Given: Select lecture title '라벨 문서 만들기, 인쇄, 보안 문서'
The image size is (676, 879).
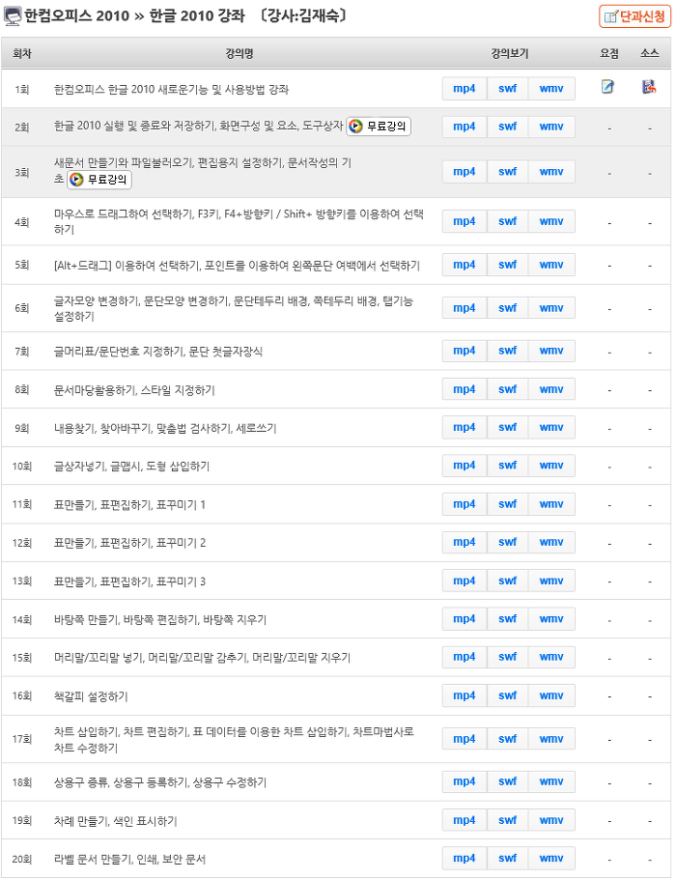Looking at the screenshot, I should [129, 859].
